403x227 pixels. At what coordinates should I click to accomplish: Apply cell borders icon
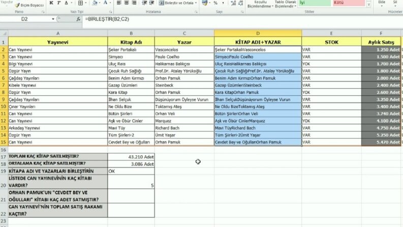coord(80,3)
